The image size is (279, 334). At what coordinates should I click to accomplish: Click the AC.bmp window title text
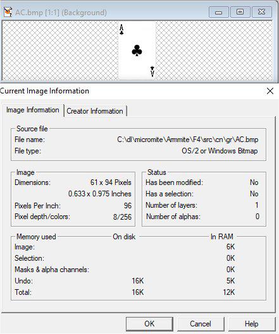pyautogui.click(x=61, y=13)
